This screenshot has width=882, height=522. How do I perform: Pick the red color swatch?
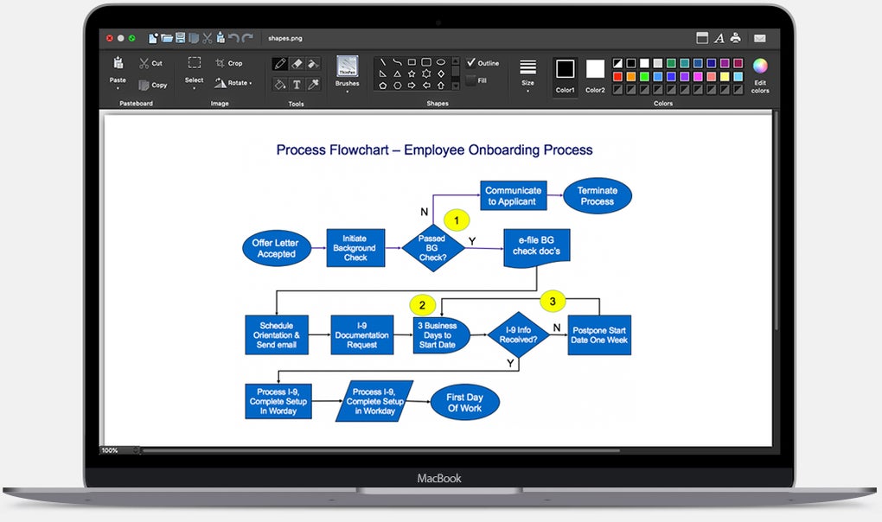(x=617, y=77)
